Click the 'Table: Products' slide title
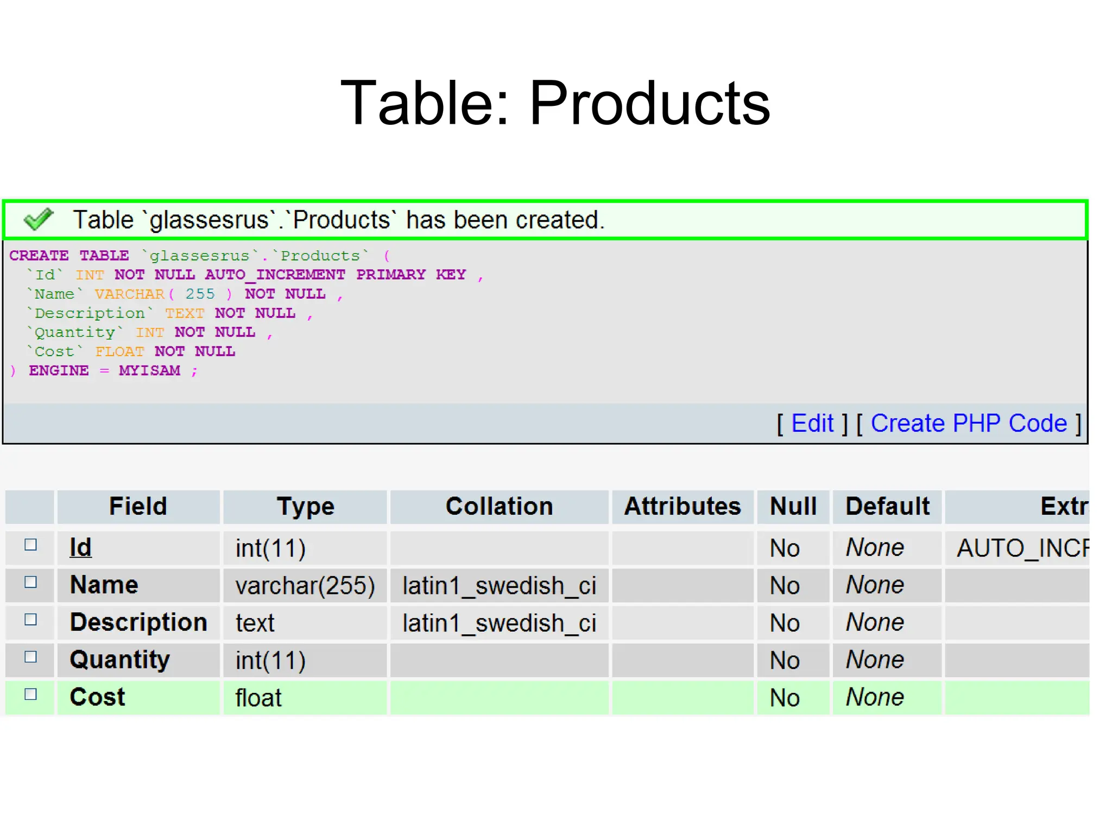The image size is (1112, 834). click(555, 103)
